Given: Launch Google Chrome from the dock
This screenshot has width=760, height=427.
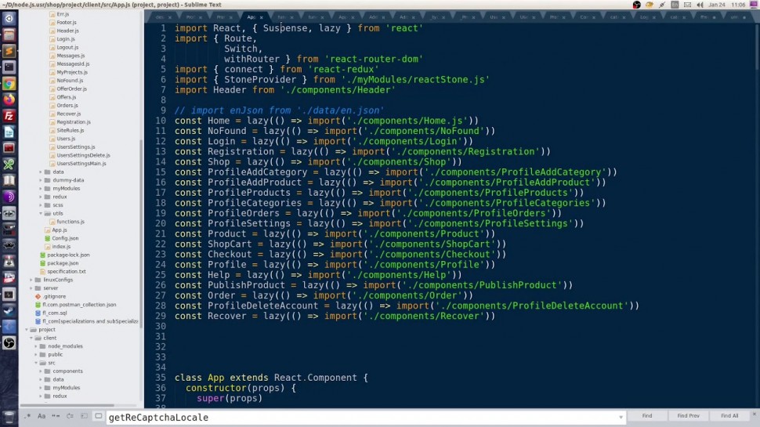Looking at the screenshot, I should coord(9,84).
